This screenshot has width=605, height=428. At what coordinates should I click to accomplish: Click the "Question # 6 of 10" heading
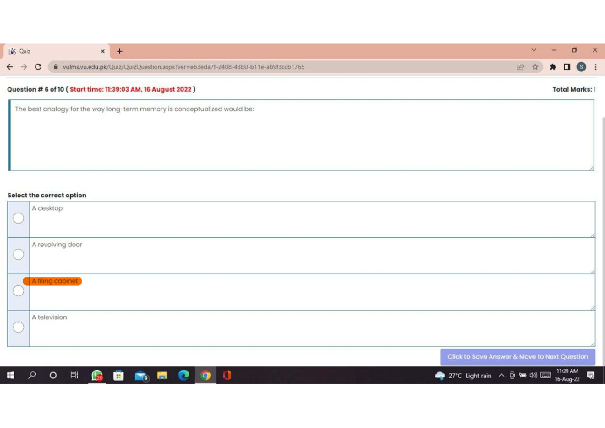point(35,89)
